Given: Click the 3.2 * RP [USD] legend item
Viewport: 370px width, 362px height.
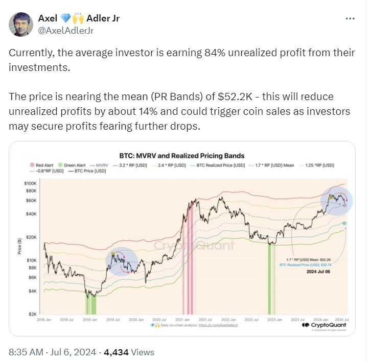Looking at the screenshot, I should pyautogui.click(x=130, y=165).
